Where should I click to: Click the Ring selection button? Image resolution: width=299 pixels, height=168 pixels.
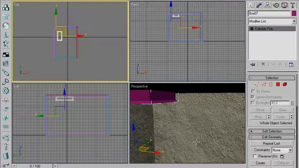(x=258, y=117)
